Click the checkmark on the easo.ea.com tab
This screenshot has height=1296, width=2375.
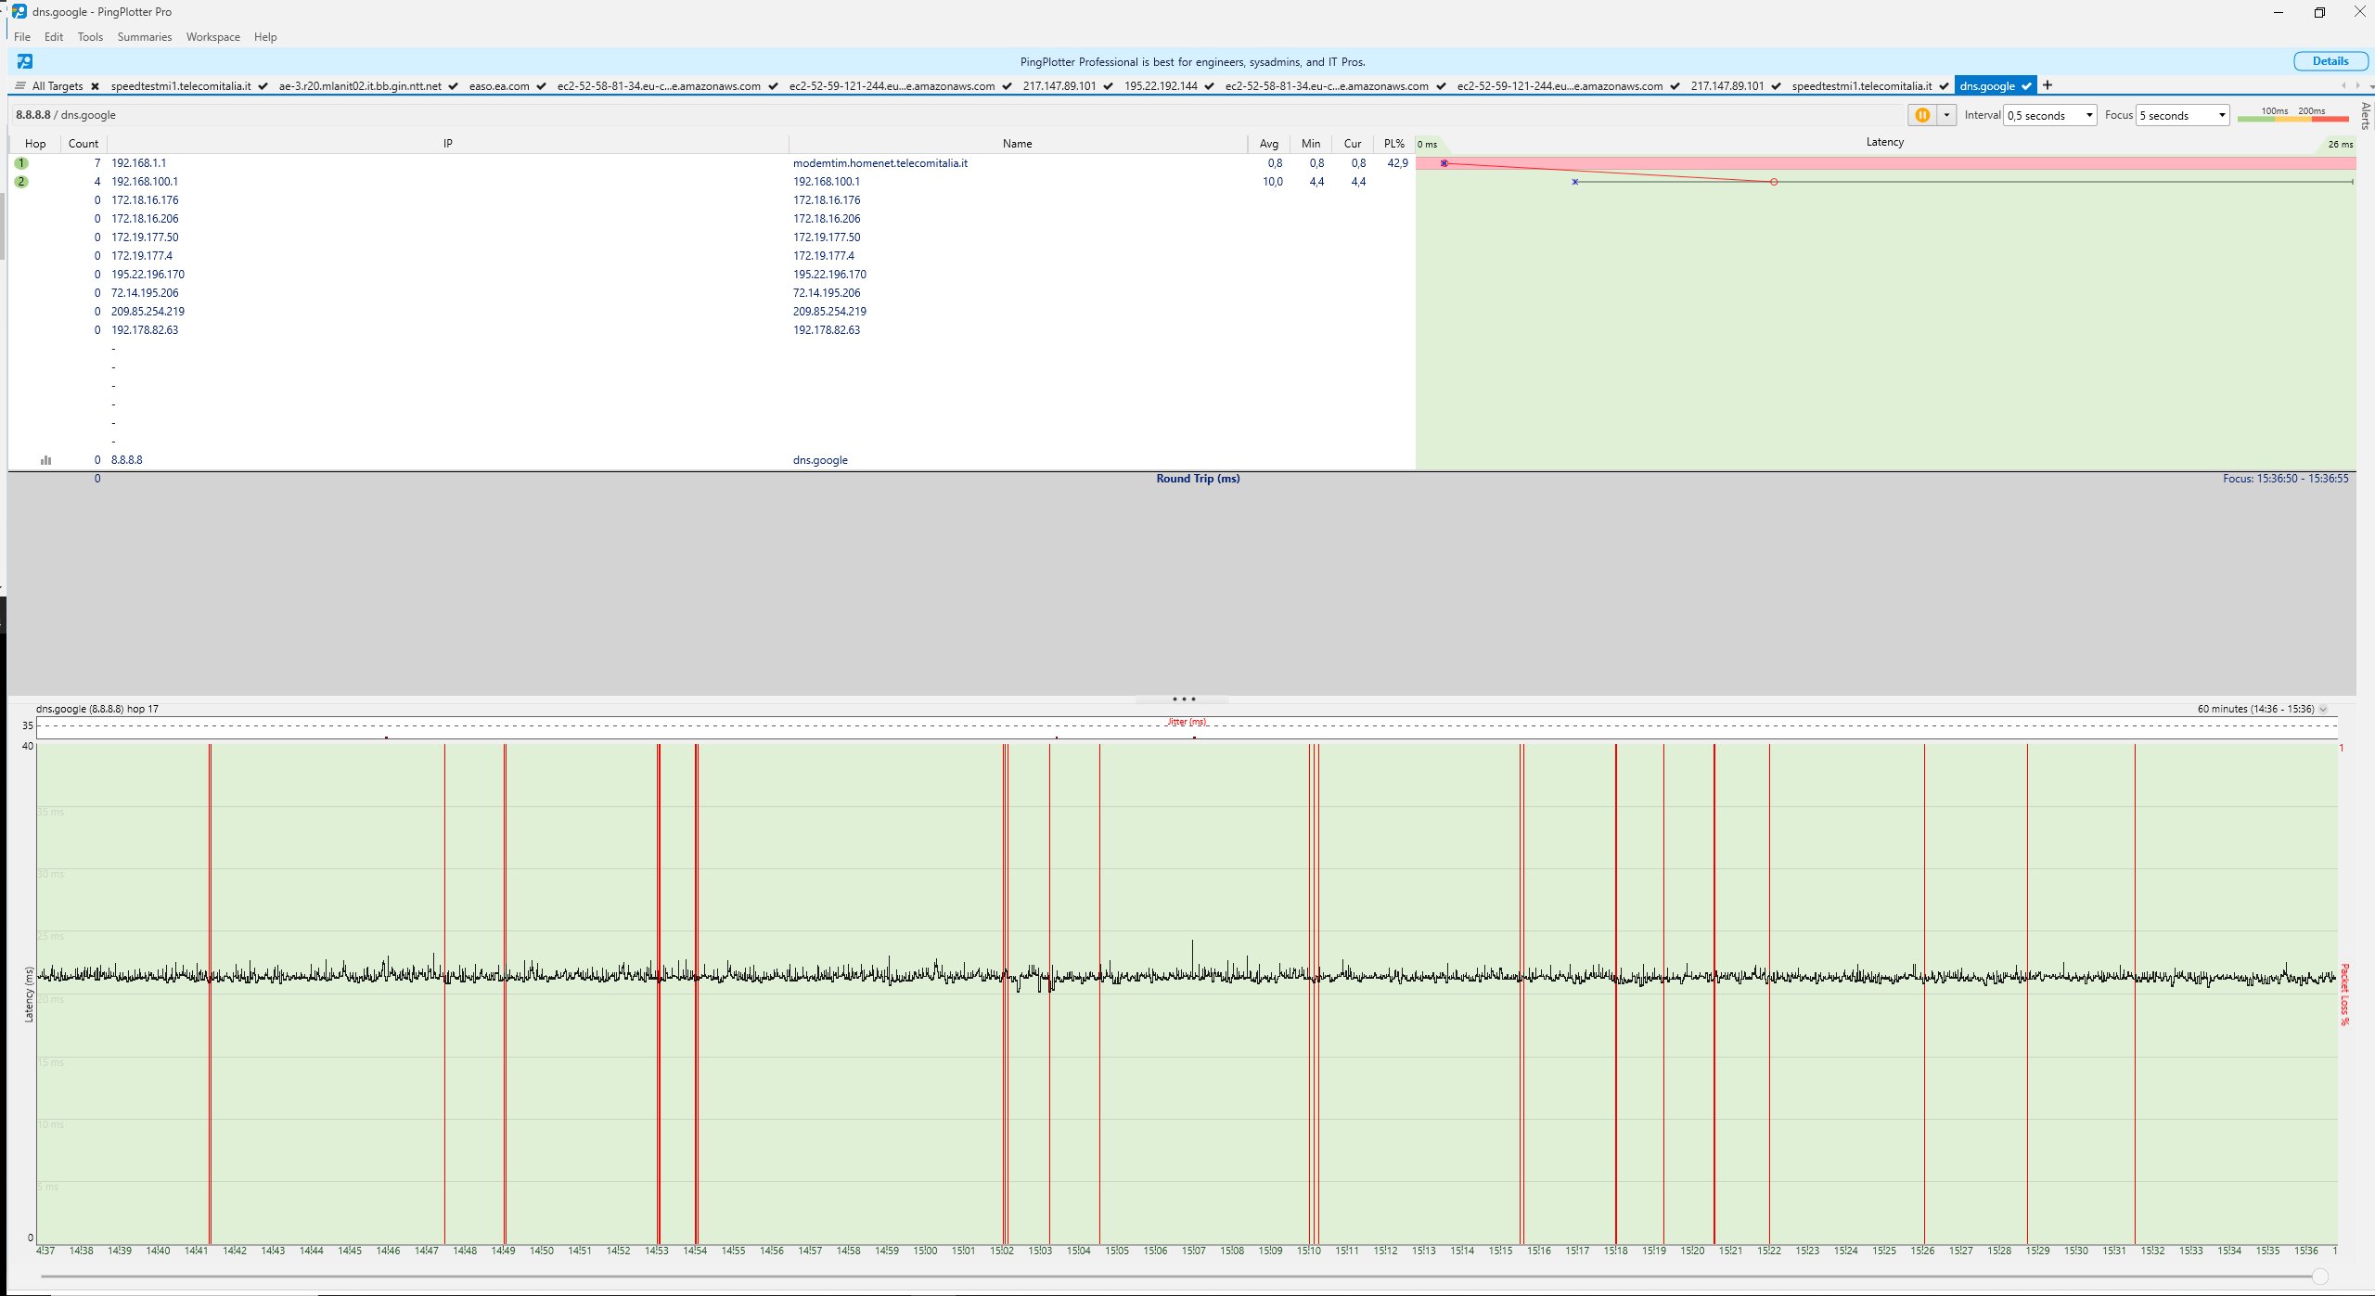pos(541,86)
